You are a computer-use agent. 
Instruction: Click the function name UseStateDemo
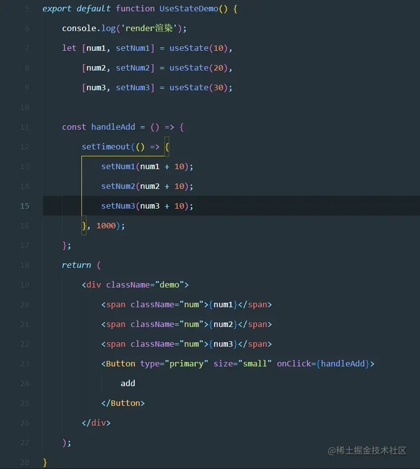[189, 9]
